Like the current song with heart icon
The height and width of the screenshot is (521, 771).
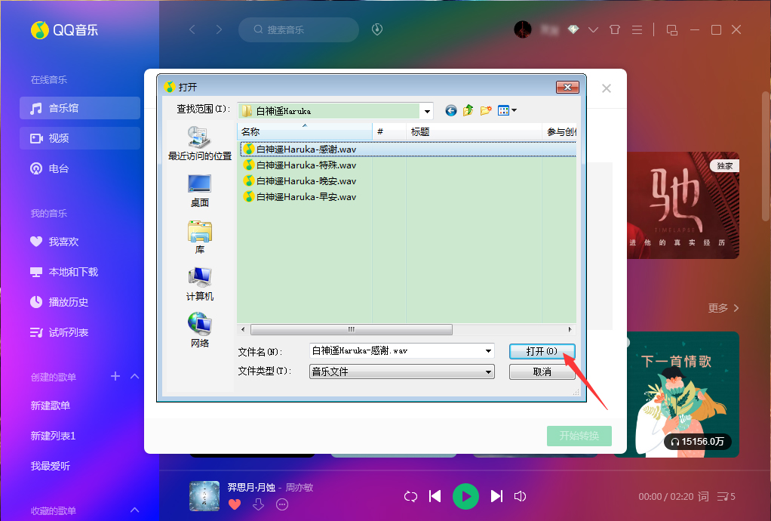(x=235, y=504)
